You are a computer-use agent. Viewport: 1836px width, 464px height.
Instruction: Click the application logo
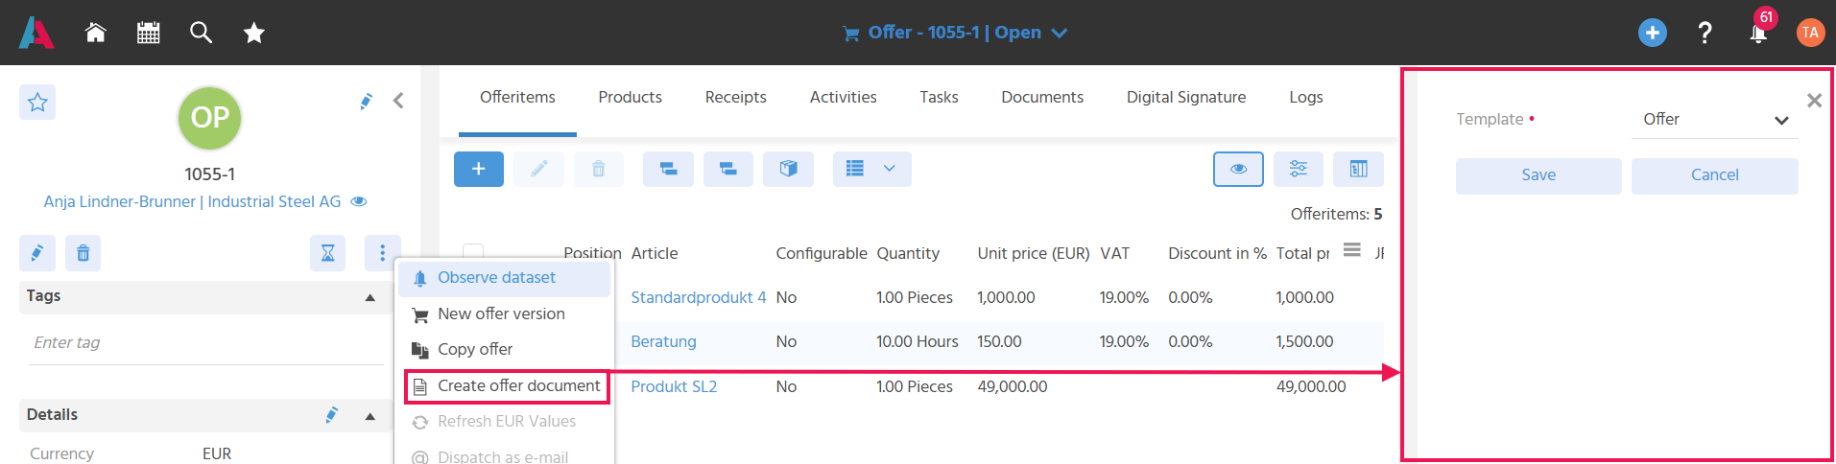tap(36, 33)
